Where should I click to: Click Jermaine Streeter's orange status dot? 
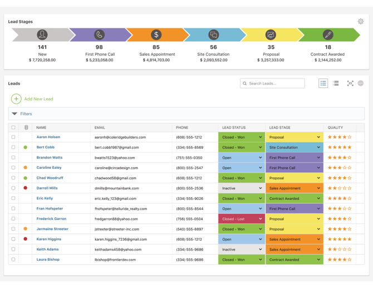point(26,229)
